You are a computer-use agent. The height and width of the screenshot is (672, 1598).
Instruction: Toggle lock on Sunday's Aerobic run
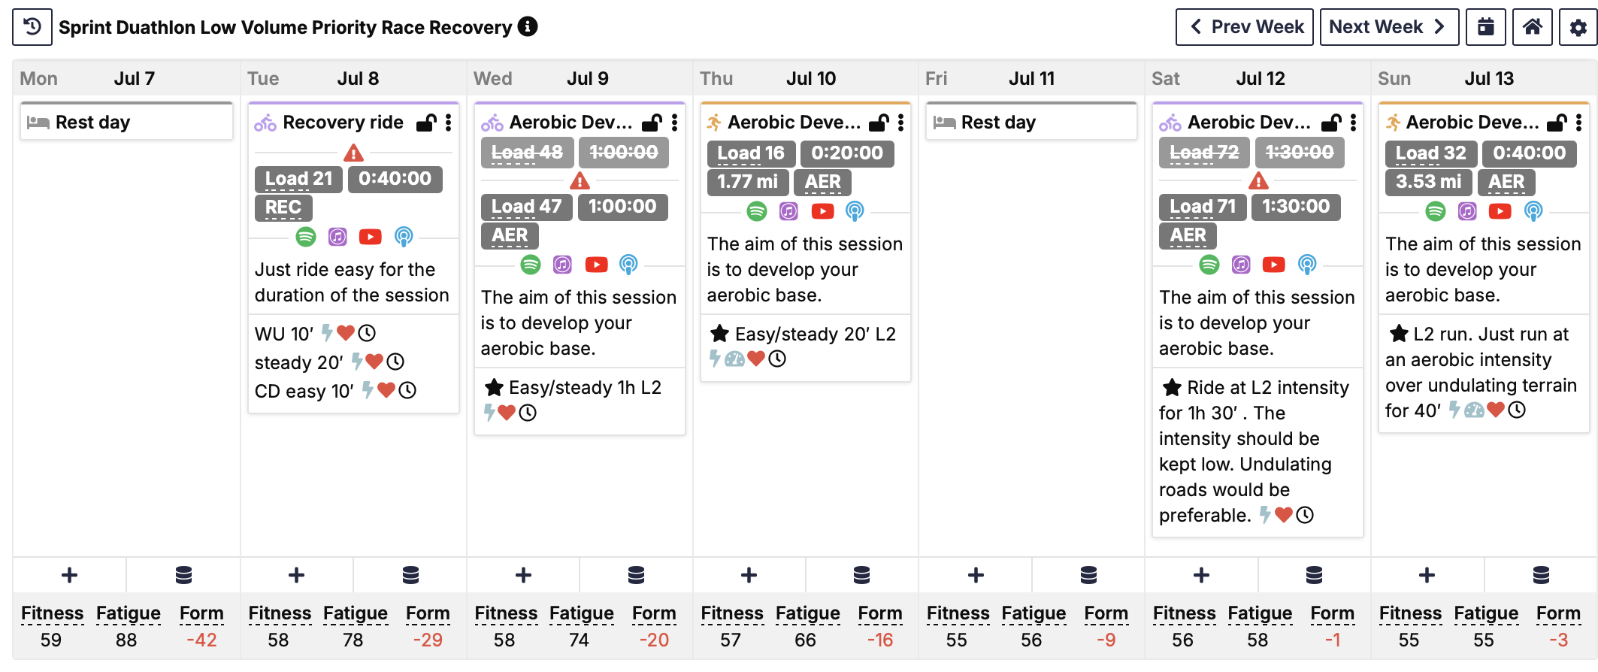point(1557,123)
